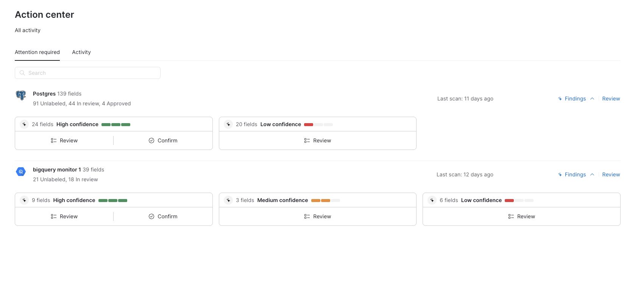Switch to the Activity tab

(x=81, y=52)
